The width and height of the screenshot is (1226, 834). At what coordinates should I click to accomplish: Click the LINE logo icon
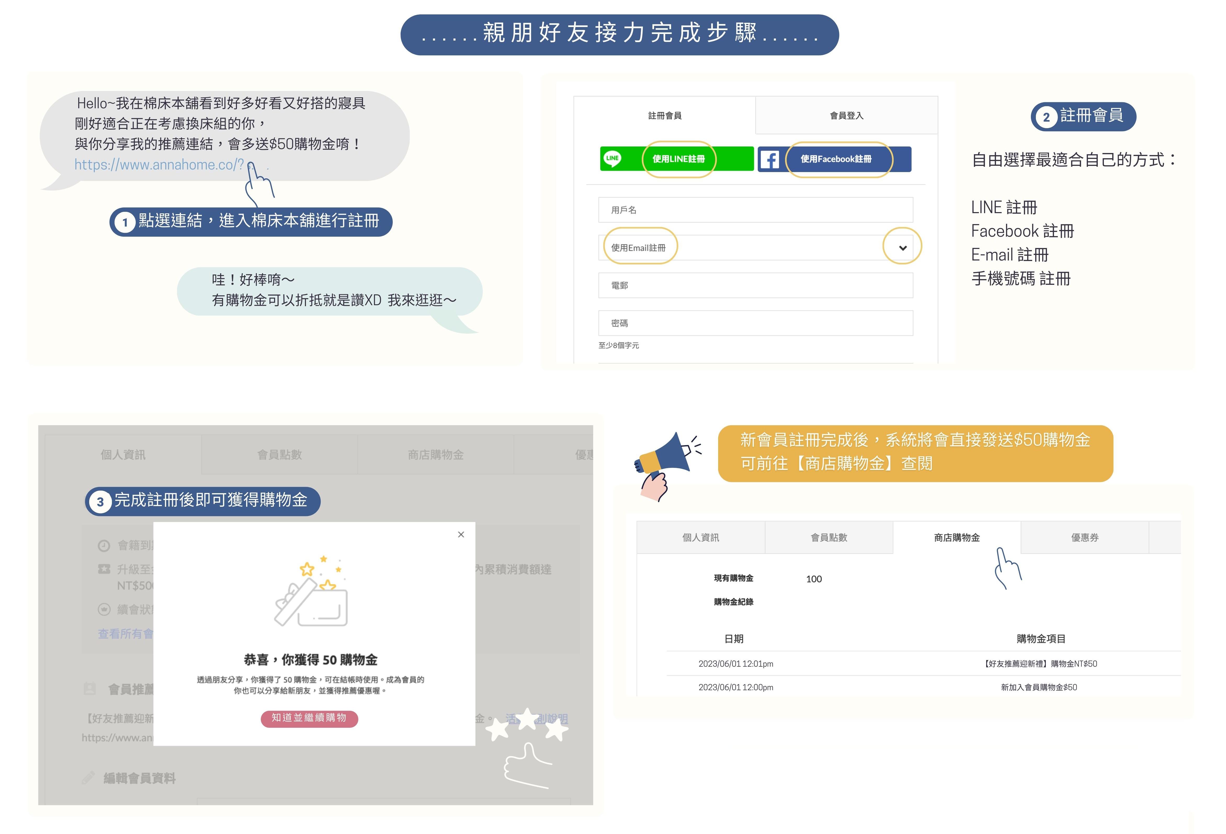pos(612,159)
